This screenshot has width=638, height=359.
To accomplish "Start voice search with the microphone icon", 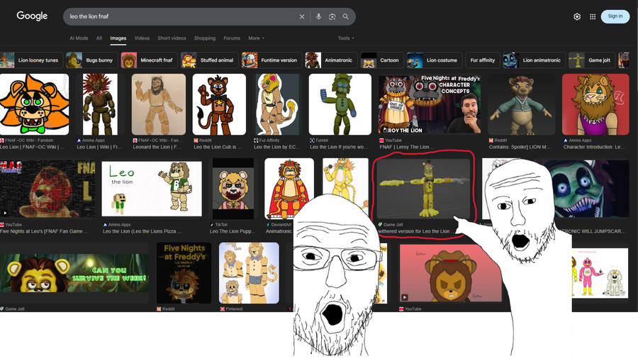I will [x=318, y=17].
